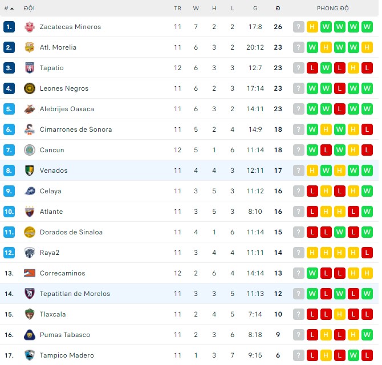The width and height of the screenshot is (382, 365).
Task: Sort table by the # rank column
Action: pos(9,9)
